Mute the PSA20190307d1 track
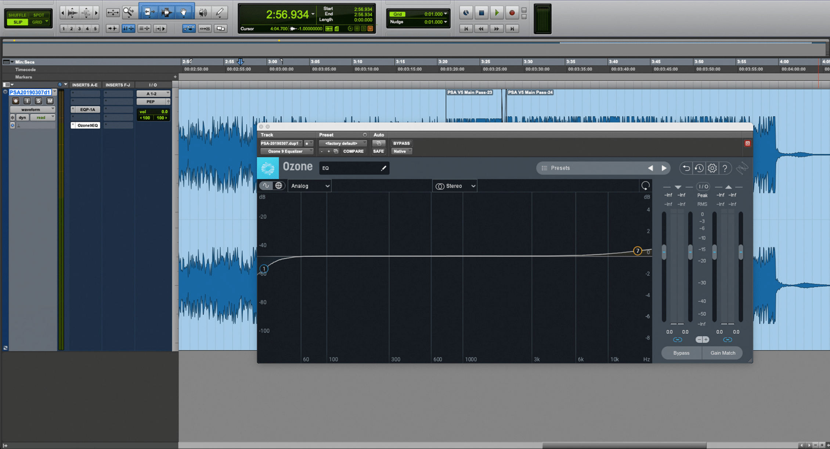Image resolution: width=830 pixels, height=449 pixels. [x=50, y=101]
